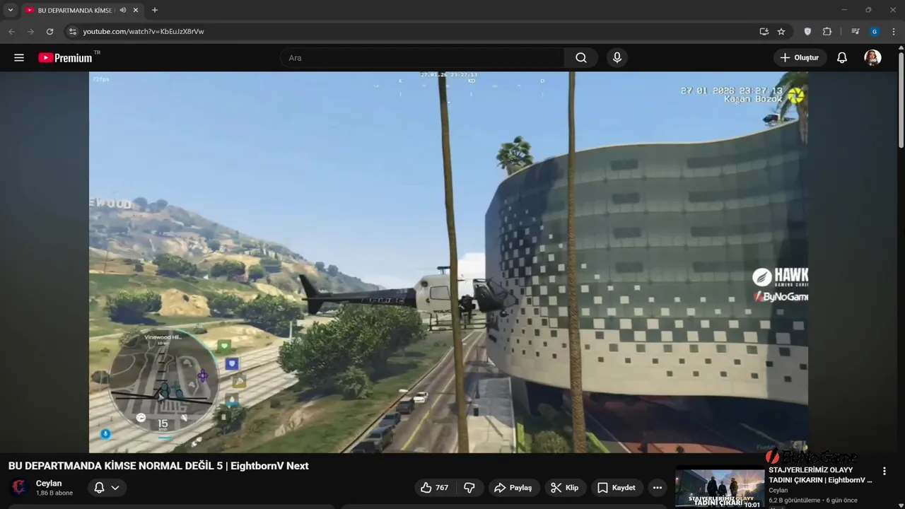Open the shield extension icon

(x=807, y=31)
